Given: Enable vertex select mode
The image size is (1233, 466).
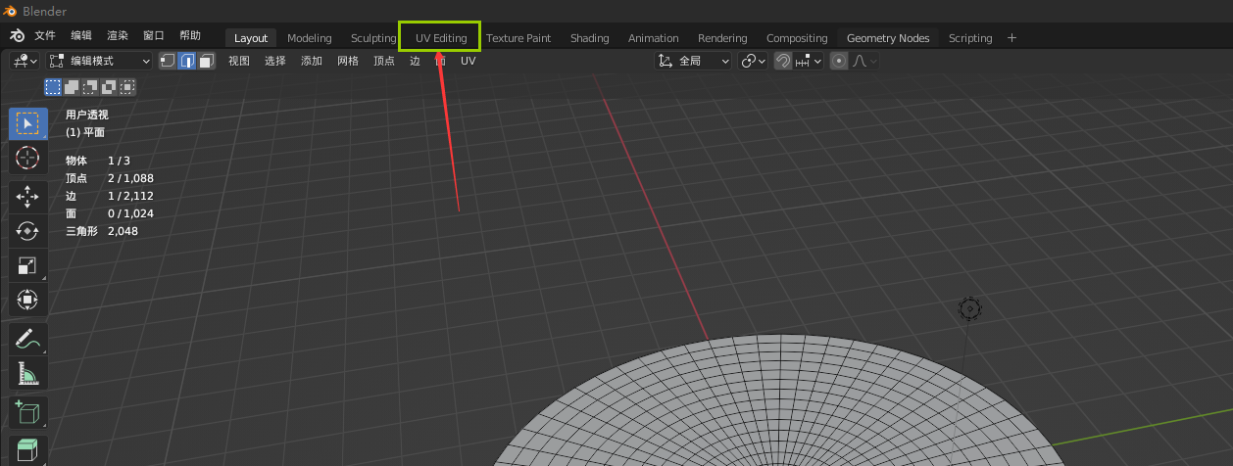Looking at the screenshot, I should pyautogui.click(x=168, y=61).
